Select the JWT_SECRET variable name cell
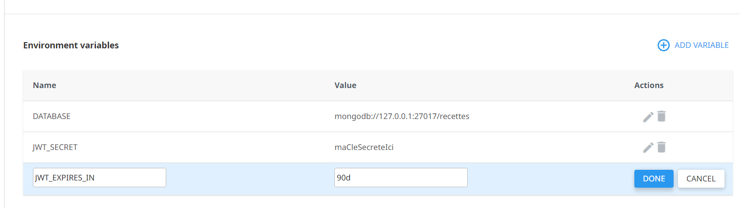Screen dimensions: 740x208 55,147
